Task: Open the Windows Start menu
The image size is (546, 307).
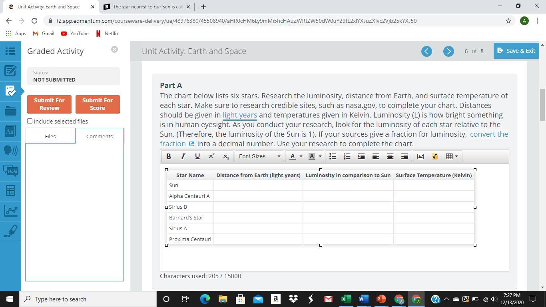Action: (10, 299)
